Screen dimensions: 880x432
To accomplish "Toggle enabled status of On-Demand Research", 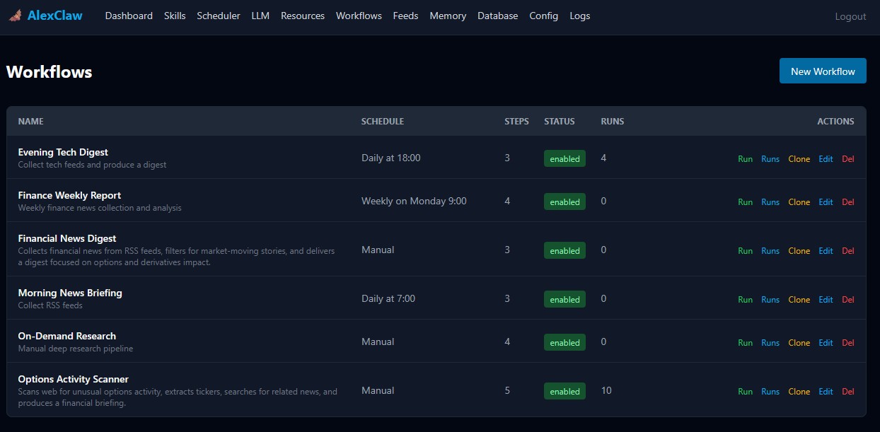I will 564,342.
